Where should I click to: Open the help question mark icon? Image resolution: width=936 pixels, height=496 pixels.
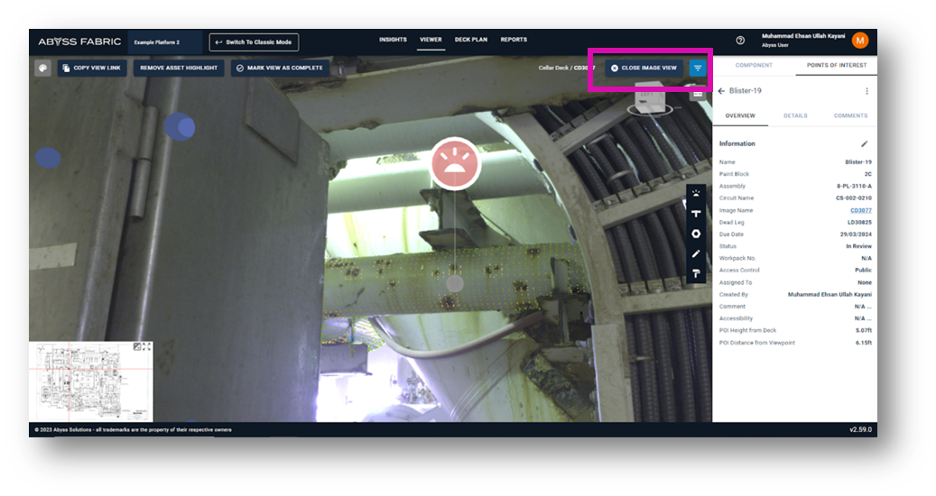pyautogui.click(x=740, y=41)
